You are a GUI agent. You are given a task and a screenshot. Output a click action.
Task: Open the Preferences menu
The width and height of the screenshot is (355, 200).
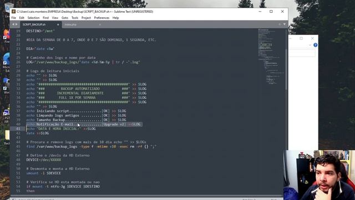point(102,18)
